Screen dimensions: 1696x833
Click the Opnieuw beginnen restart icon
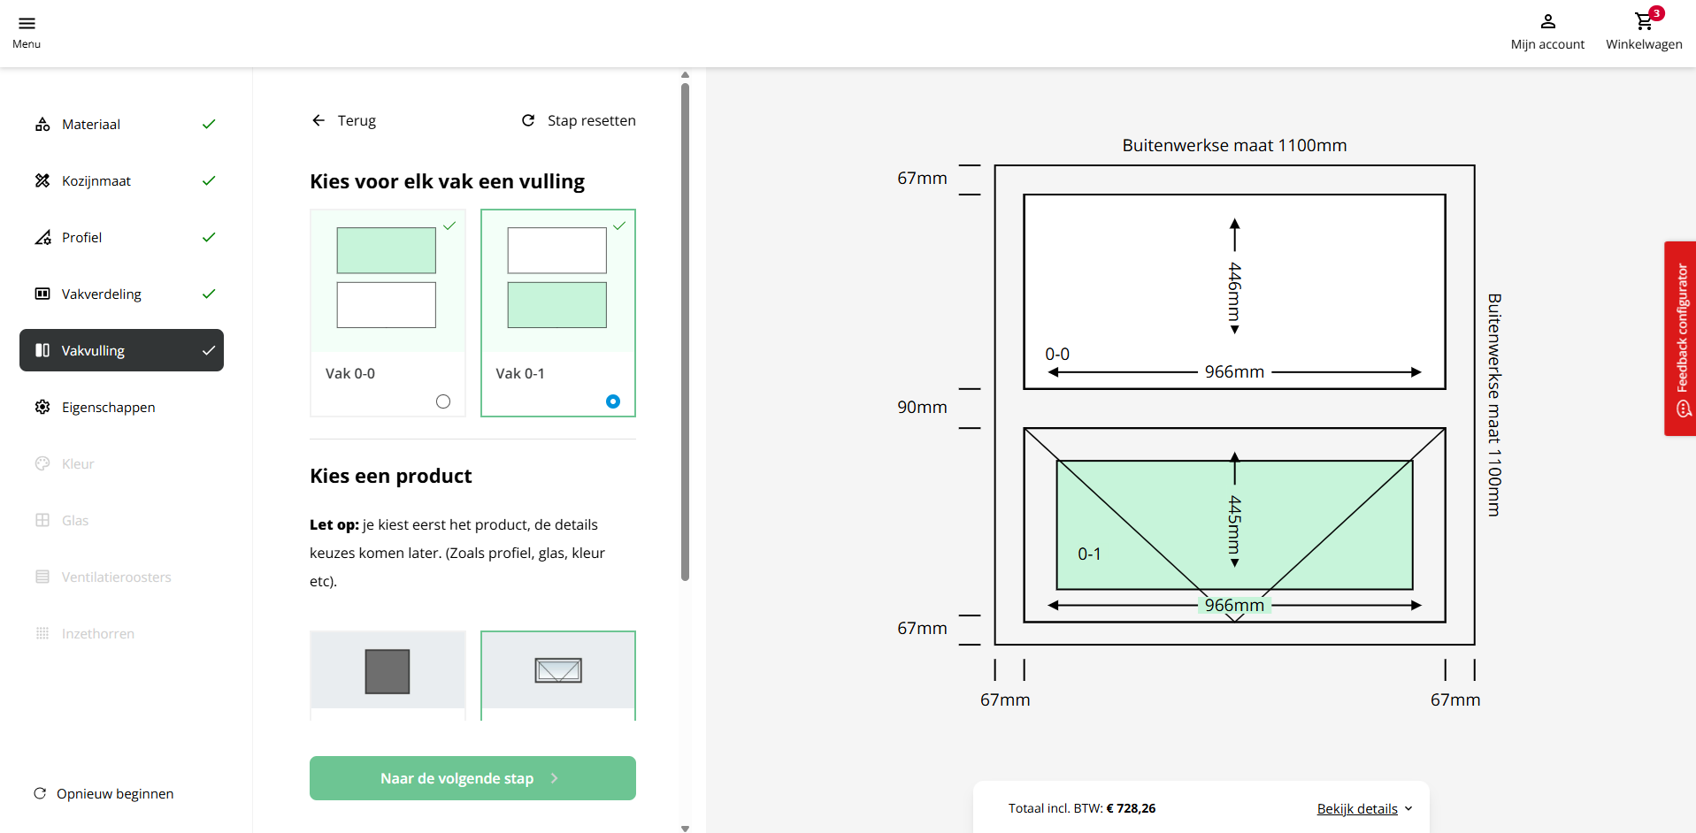tap(40, 793)
